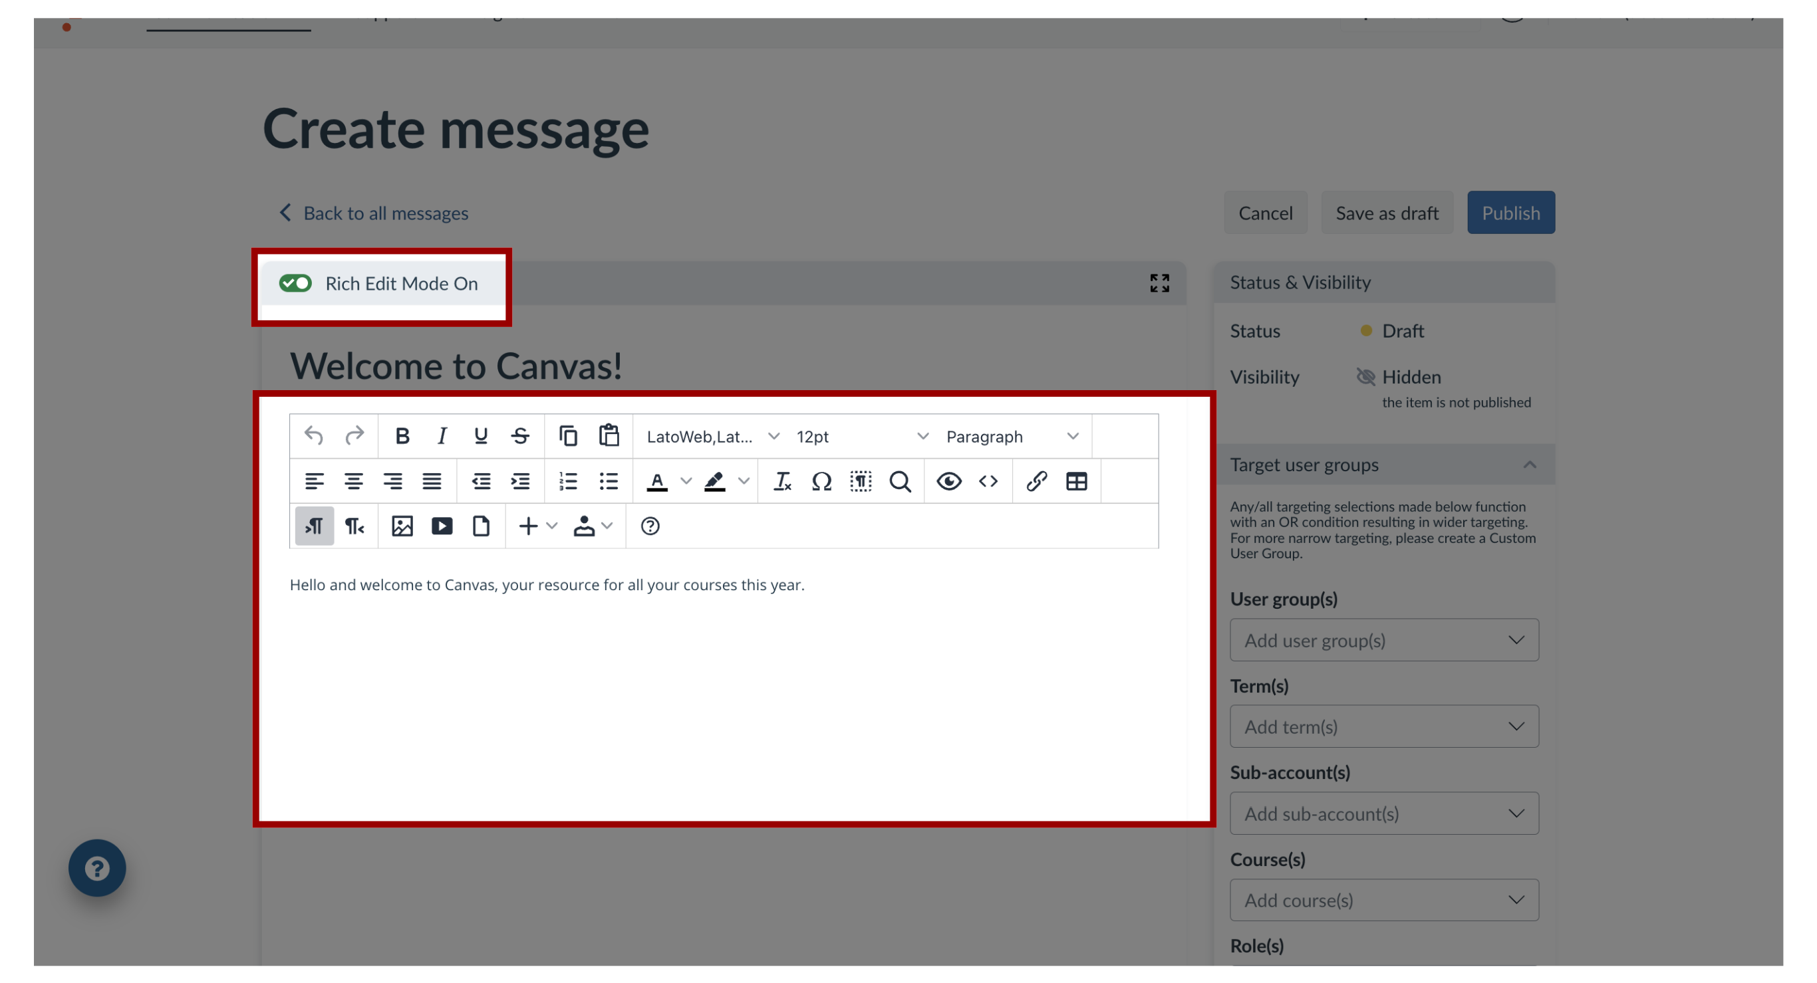Image resolution: width=1817 pixels, height=983 pixels.
Task: Click into the message body text
Action: click(547, 585)
